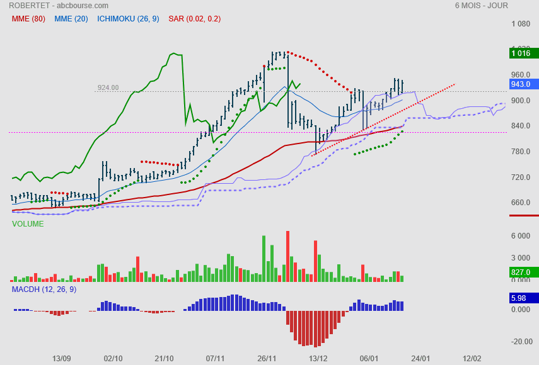Click the tallest red volume bar

pyautogui.click(x=287, y=257)
